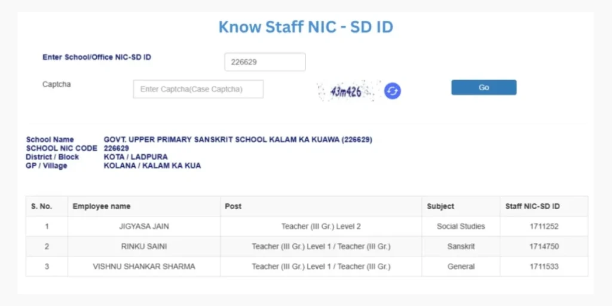Click the District / Block label
Screen dimensions: 612x306
(53, 157)
